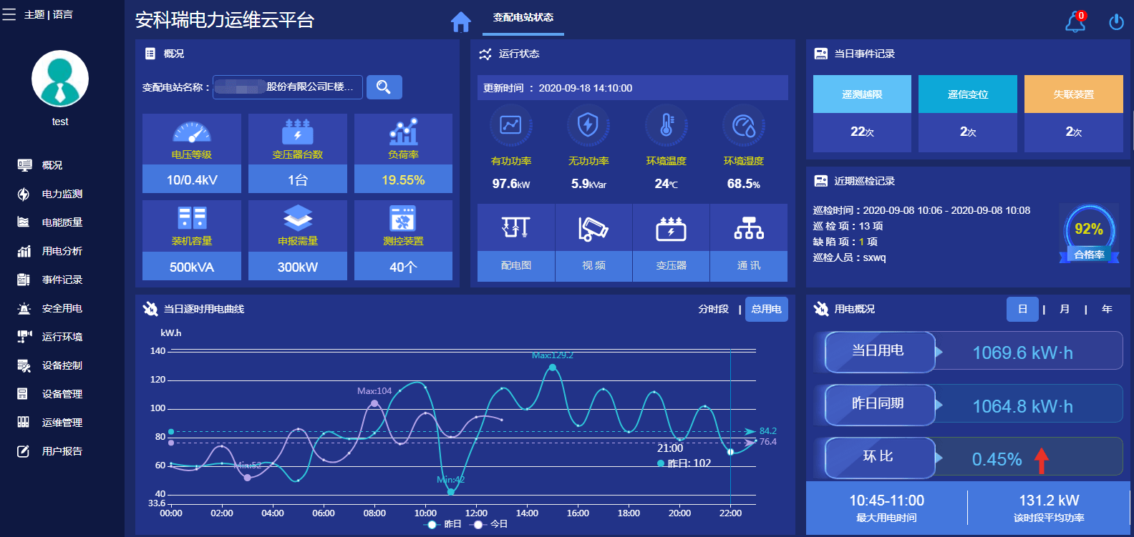Image resolution: width=1134 pixels, height=537 pixels.
Task: Click the 有功功率 icon
Action: pos(511,126)
